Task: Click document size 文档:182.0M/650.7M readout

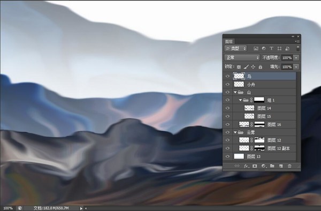Action: pos(51,208)
